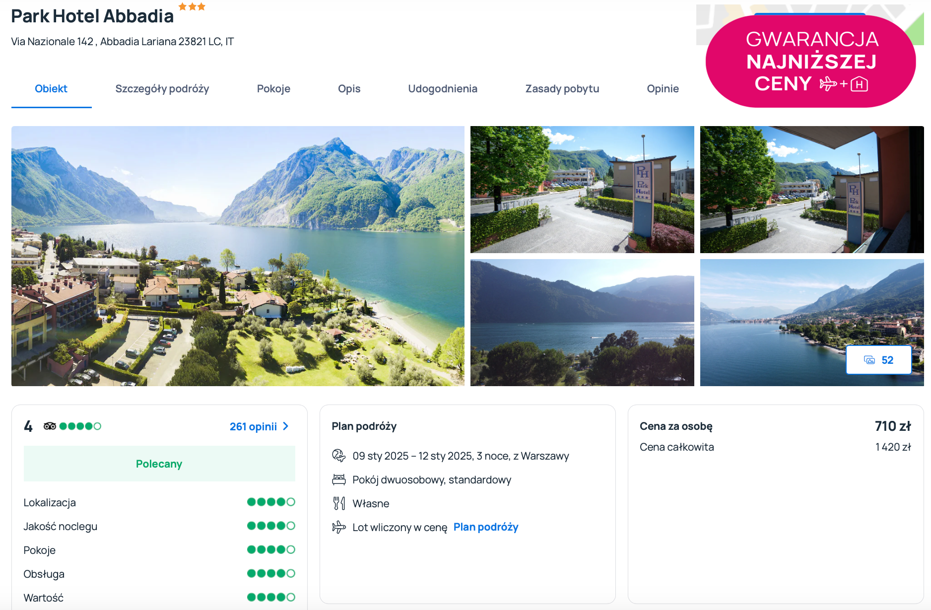Open the large aerial lake view photo
Image resolution: width=931 pixels, height=610 pixels.
click(x=238, y=256)
